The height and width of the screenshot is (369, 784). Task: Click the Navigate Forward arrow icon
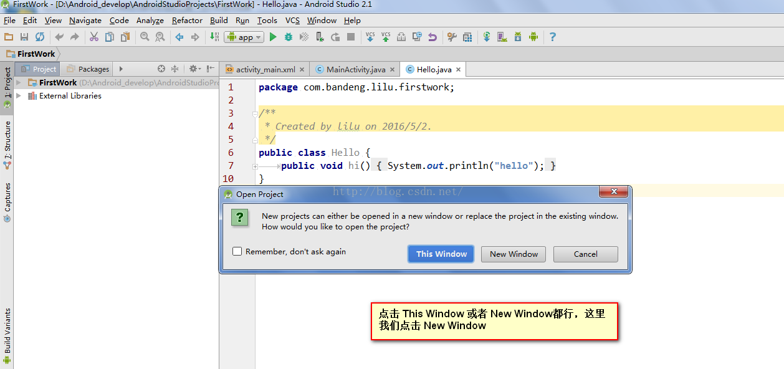pyautogui.click(x=195, y=37)
